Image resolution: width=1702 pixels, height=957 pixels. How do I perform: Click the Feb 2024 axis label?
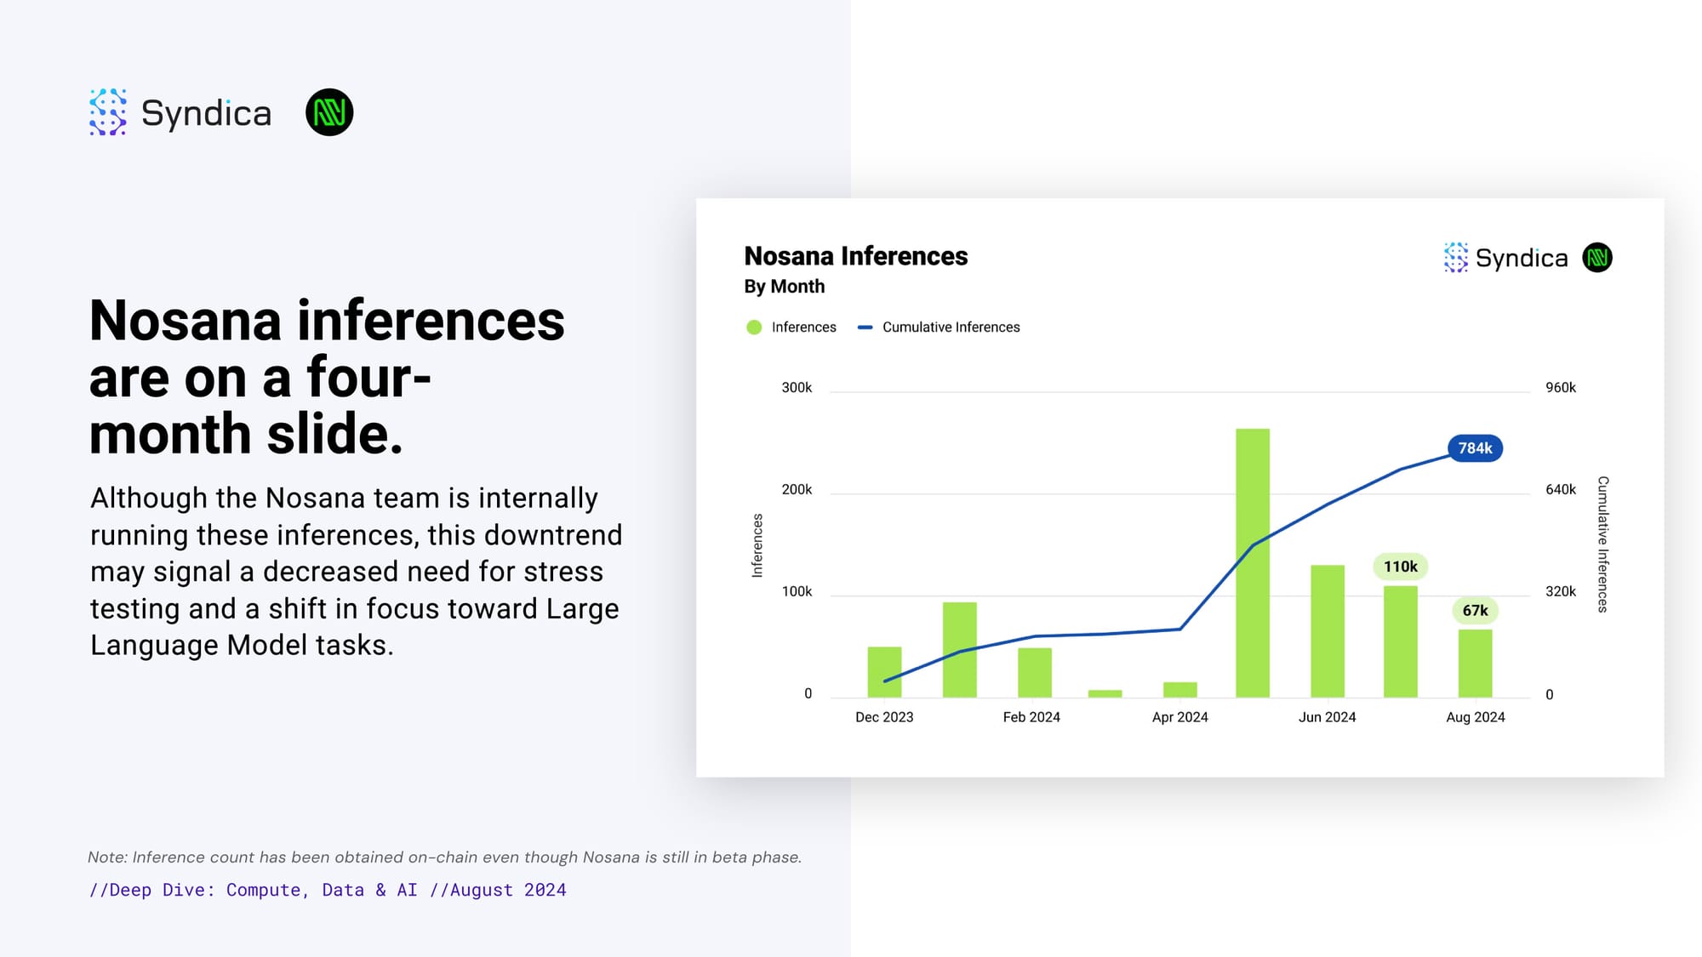(x=1031, y=717)
